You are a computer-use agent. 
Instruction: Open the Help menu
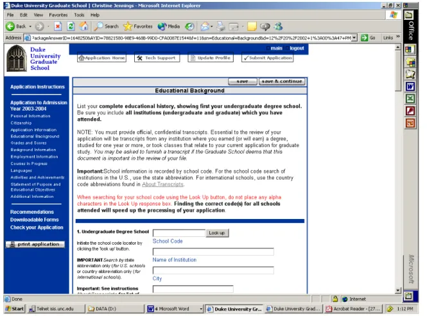pos(95,15)
